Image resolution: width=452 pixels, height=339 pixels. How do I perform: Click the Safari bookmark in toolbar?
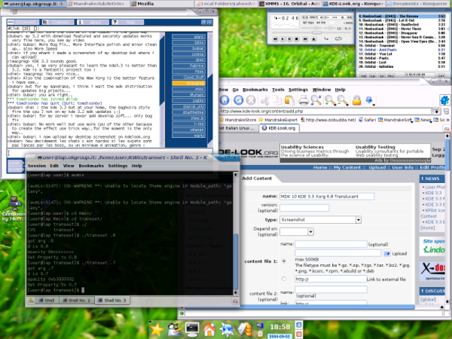pos(368,120)
